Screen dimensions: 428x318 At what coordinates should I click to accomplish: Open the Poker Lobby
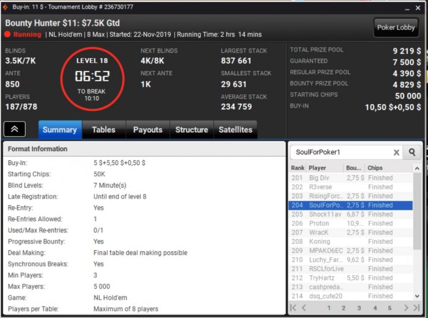point(396,28)
